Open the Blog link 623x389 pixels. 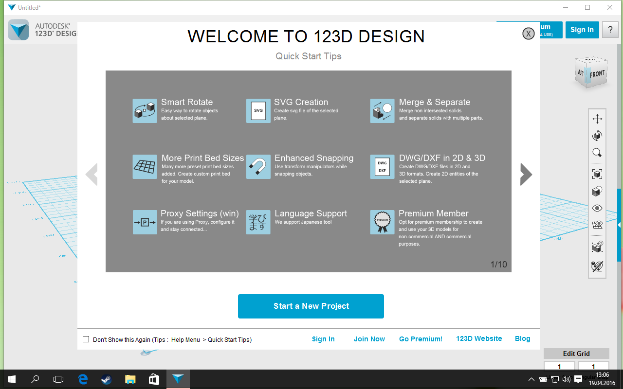[523, 338]
